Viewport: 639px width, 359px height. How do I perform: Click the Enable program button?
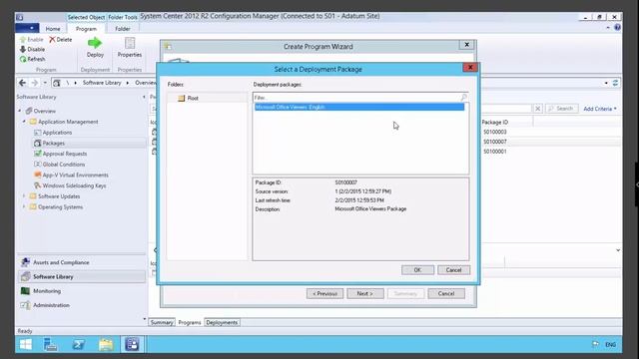(31, 40)
